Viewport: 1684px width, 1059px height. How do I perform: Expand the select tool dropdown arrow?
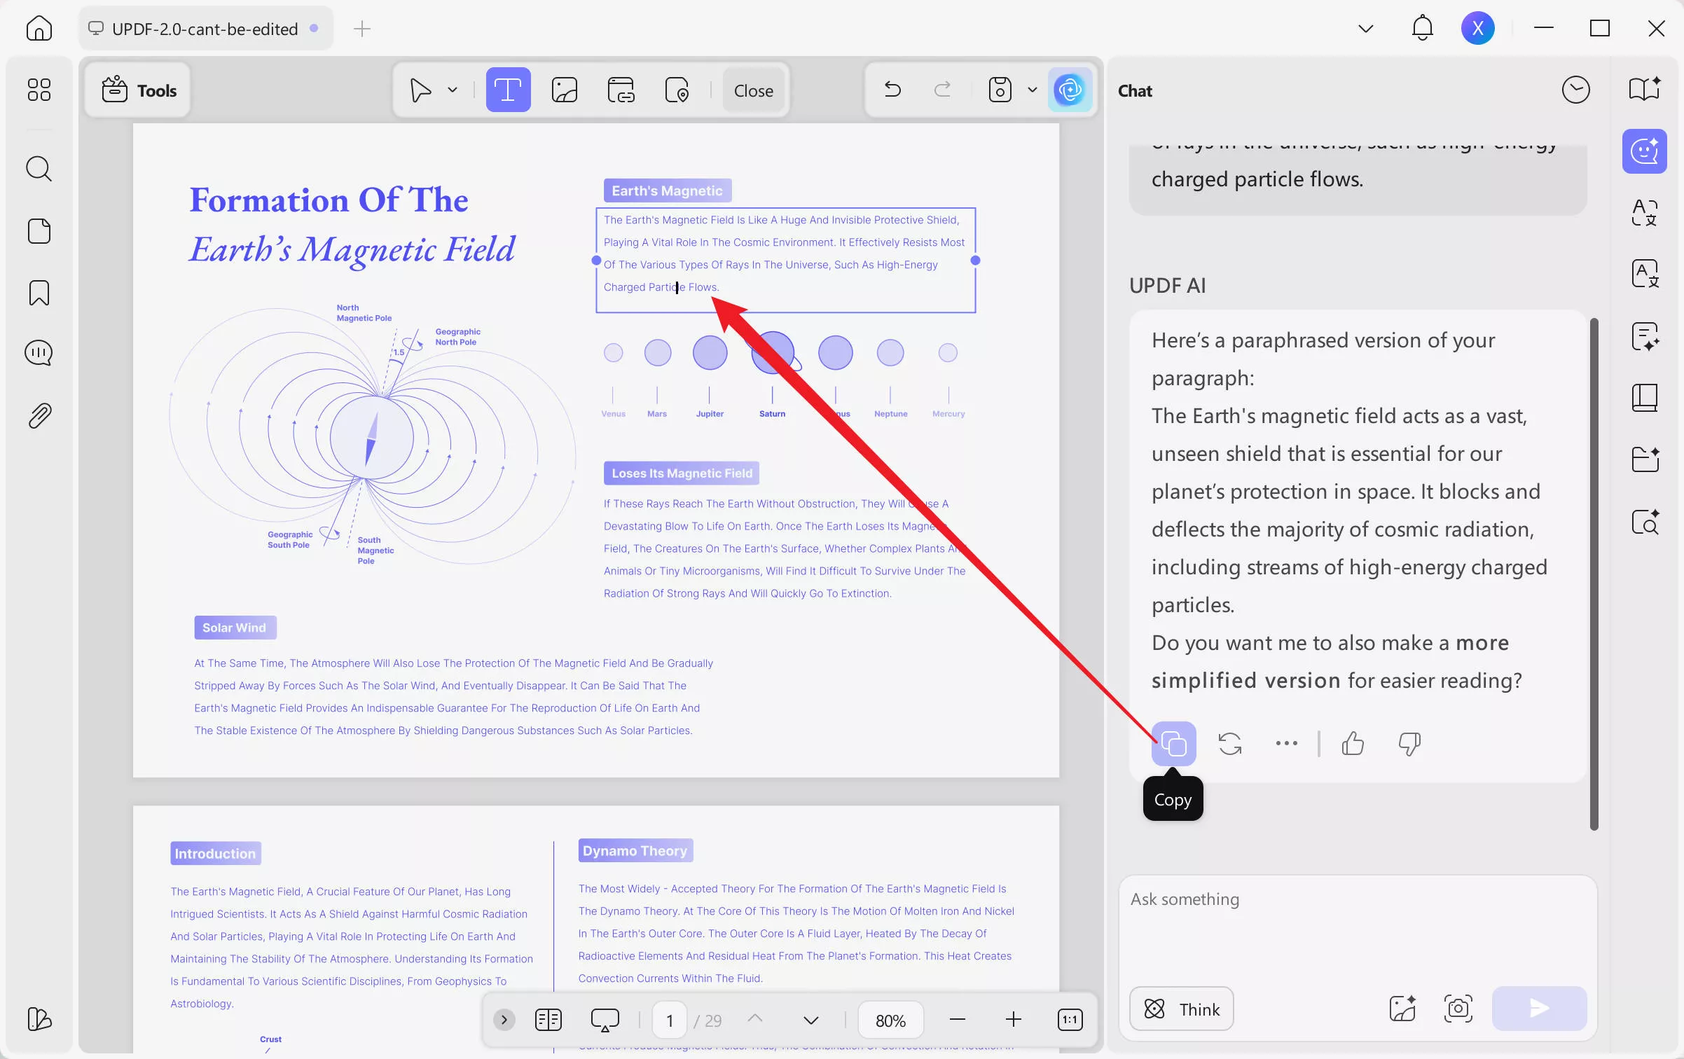(x=453, y=90)
